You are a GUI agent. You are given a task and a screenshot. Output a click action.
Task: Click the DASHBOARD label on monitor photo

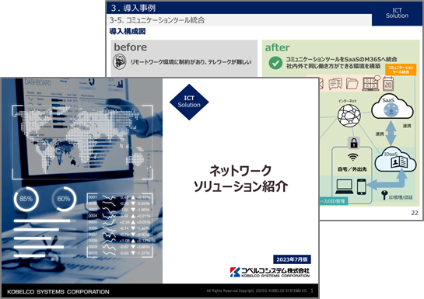[x=38, y=82]
